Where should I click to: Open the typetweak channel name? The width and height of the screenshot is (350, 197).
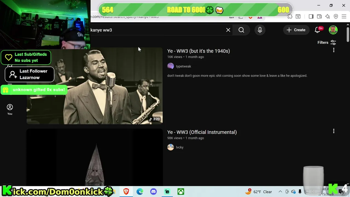[x=183, y=66]
